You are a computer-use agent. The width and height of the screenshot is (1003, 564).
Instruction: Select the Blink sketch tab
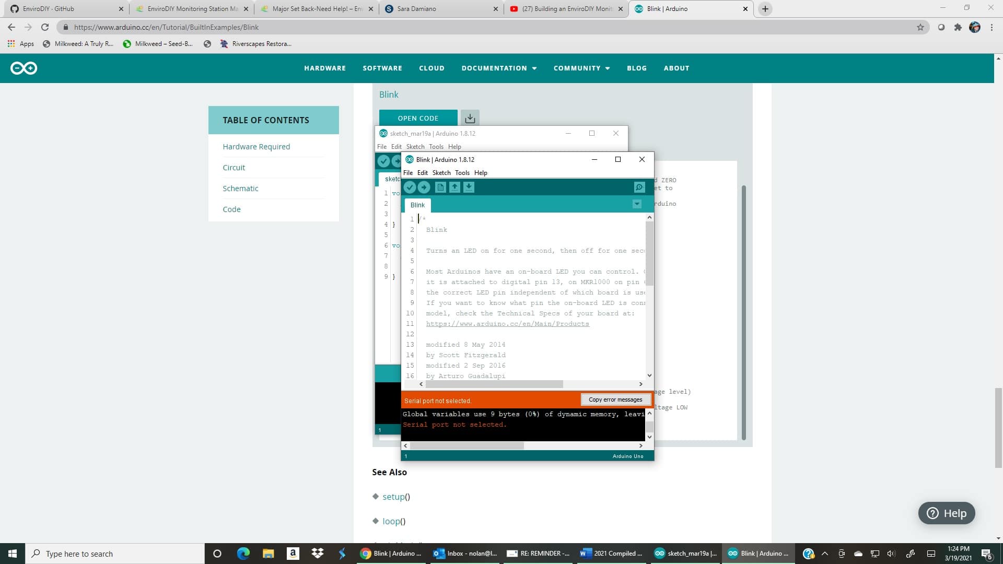(417, 205)
